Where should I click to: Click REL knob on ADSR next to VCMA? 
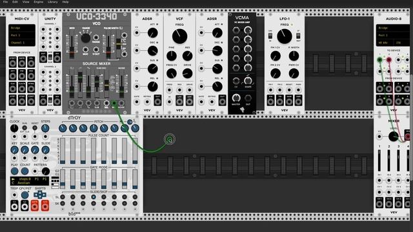point(217,86)
